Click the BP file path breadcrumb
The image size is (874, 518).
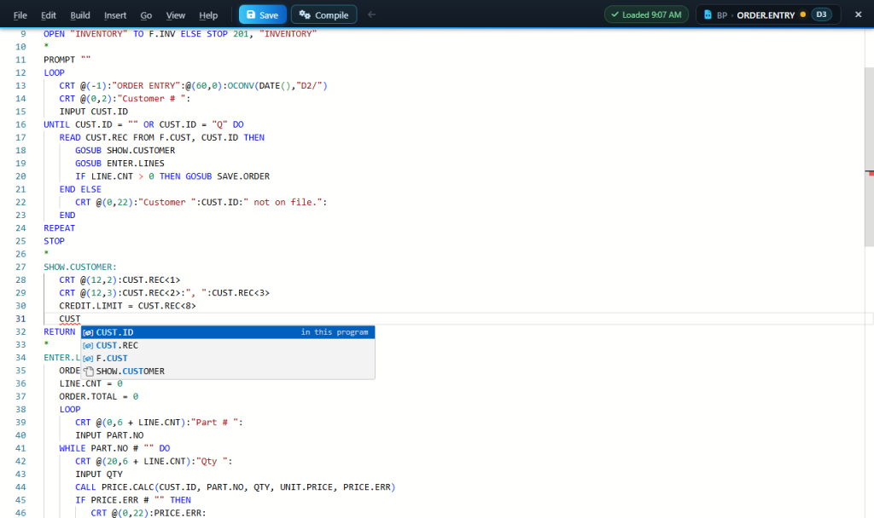pos(722,15)
